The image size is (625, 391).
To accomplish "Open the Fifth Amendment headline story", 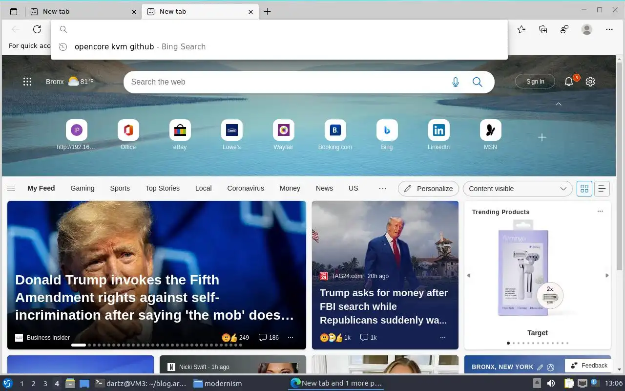I will [155, 297].
